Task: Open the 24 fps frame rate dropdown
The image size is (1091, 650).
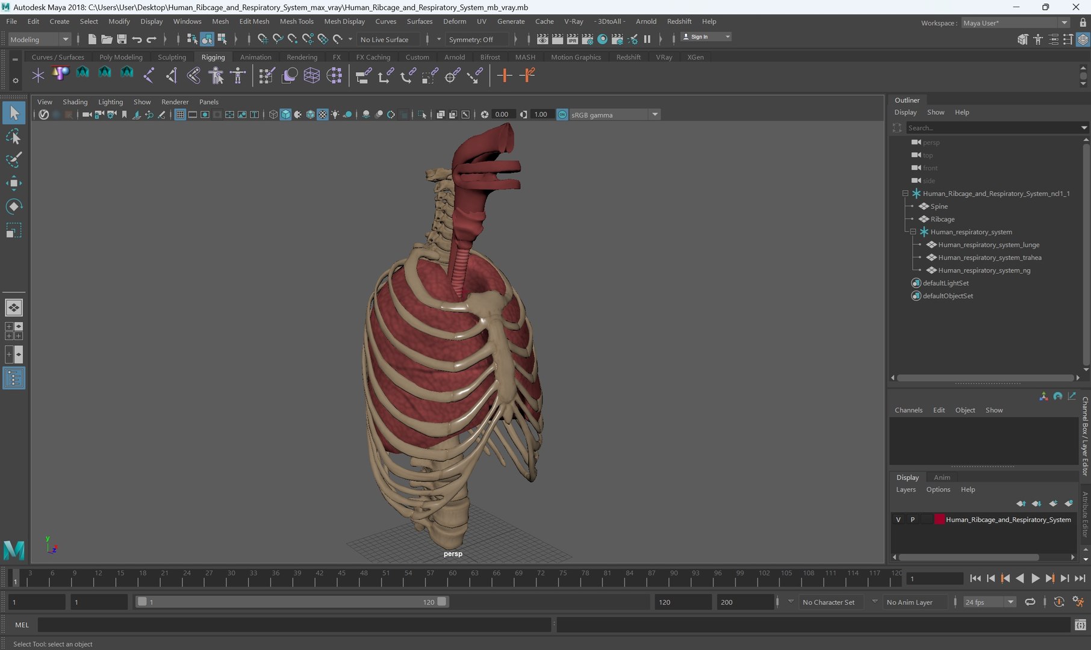Action: [989, 602]
